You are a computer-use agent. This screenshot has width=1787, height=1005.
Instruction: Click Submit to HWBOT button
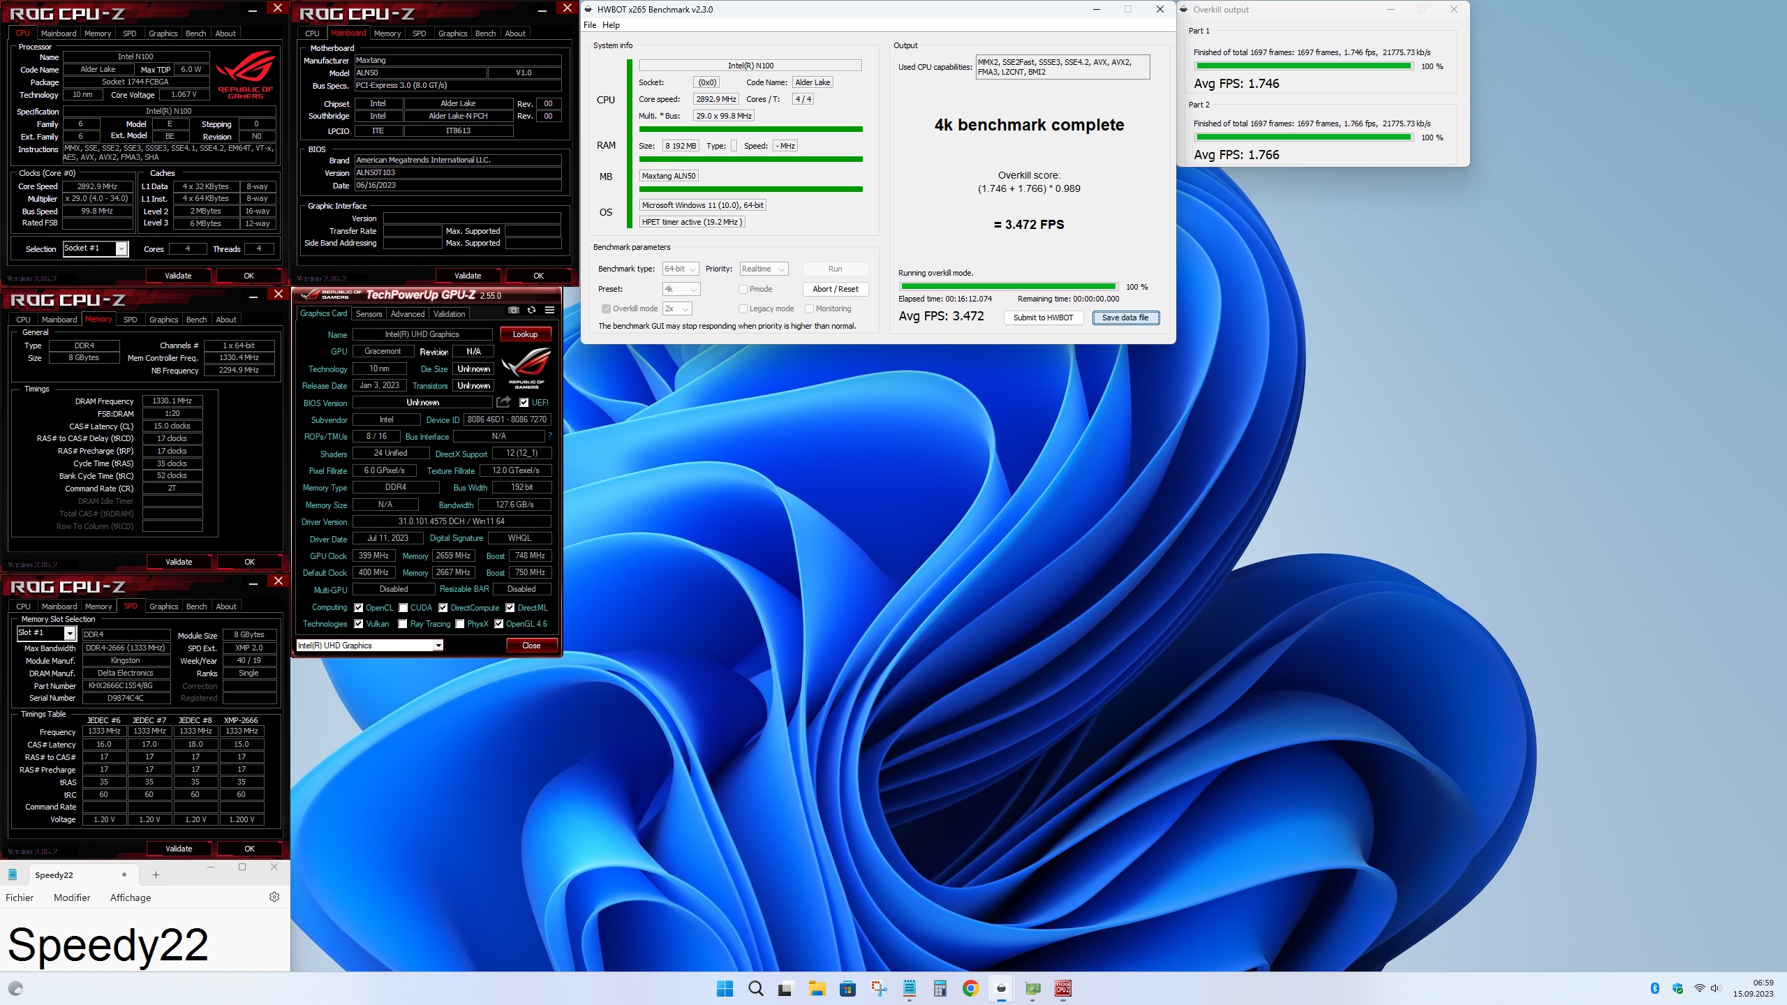pos(1043,318)
